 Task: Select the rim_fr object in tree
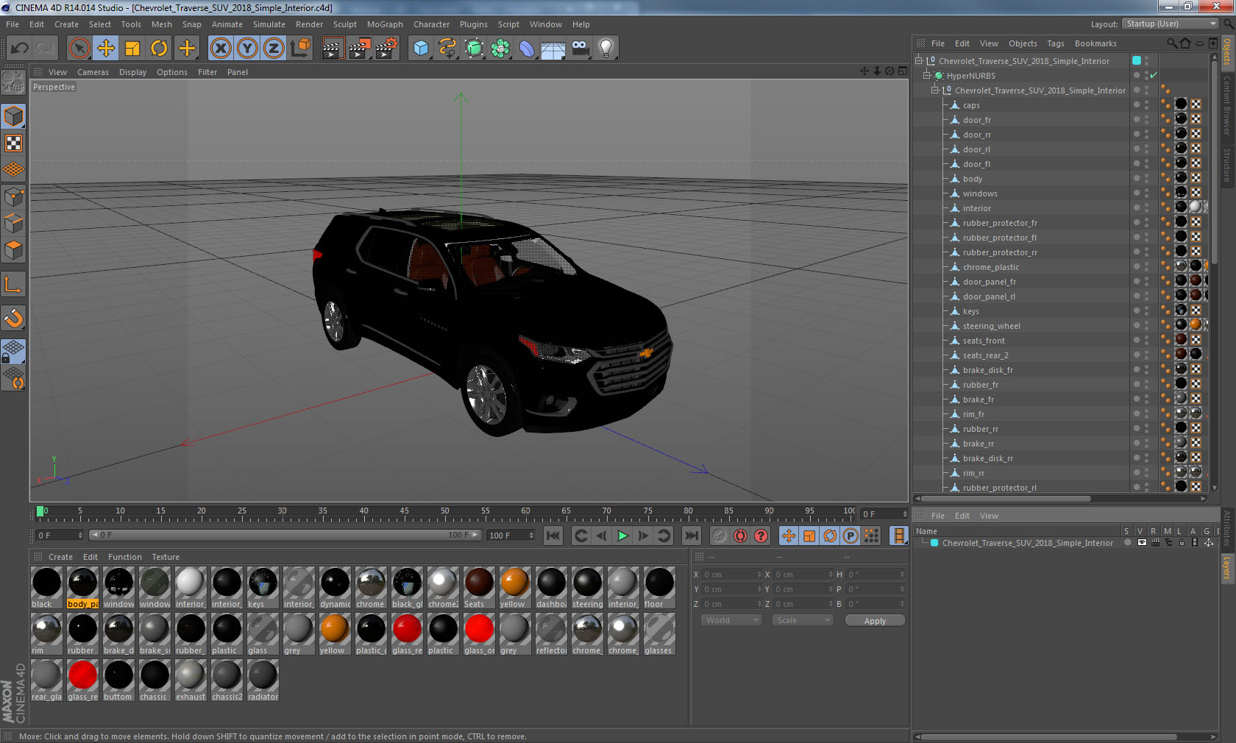(973, 414)
